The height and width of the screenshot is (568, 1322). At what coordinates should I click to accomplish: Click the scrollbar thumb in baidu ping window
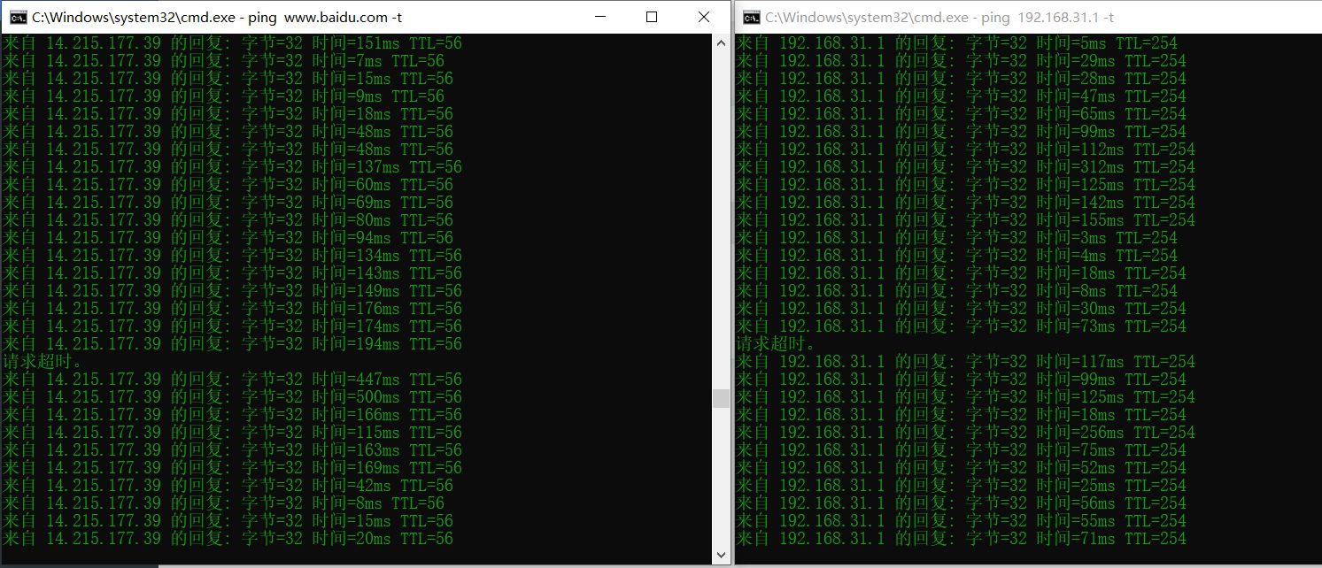click(721, 398)
